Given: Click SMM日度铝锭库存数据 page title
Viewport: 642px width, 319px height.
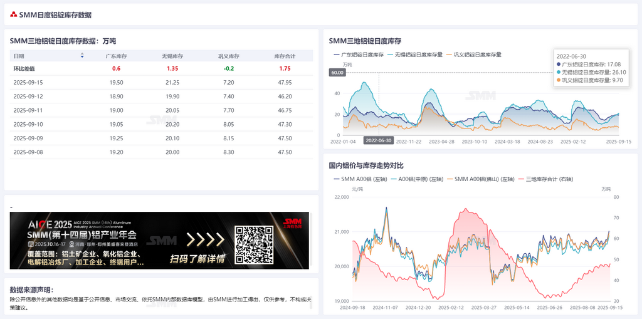Looking at the screenshot, I should pos(55,15).
